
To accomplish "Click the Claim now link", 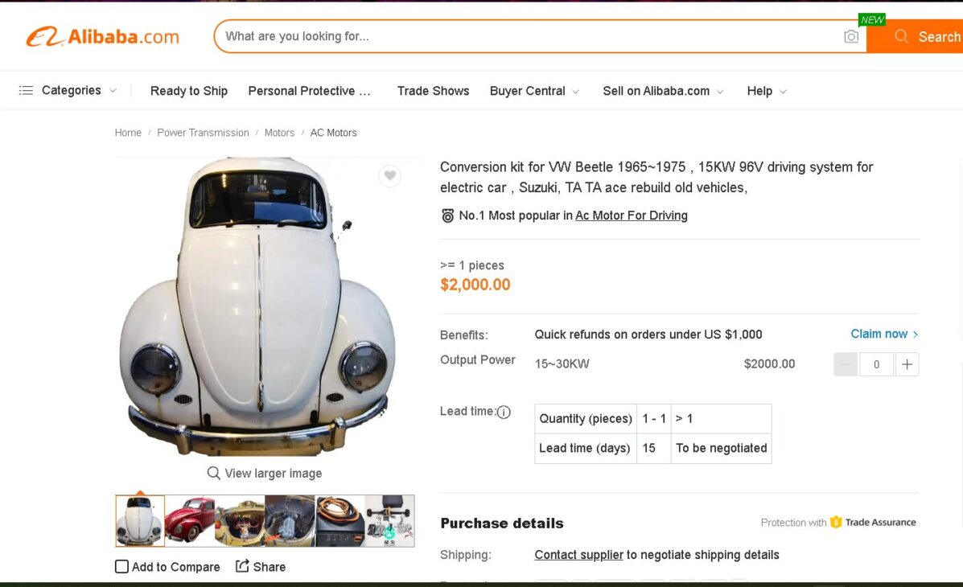I will (x=883, y=334).
